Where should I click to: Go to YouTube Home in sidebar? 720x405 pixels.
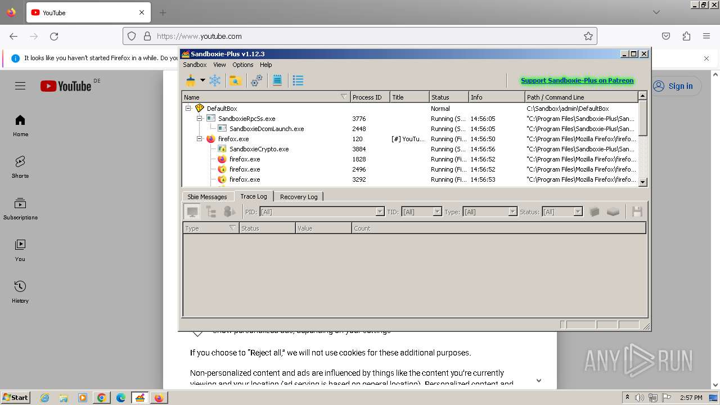[20, 126]
